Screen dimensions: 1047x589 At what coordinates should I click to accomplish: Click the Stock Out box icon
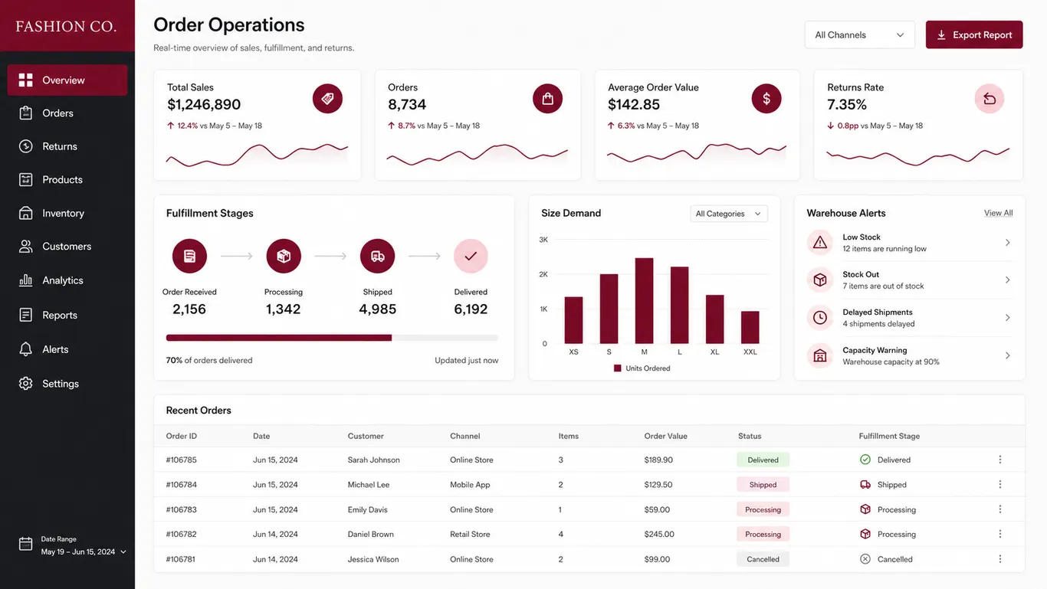820,280
